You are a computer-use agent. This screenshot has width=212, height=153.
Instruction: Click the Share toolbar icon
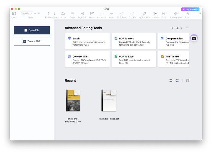pyautogui.click(x=187, y=14)
